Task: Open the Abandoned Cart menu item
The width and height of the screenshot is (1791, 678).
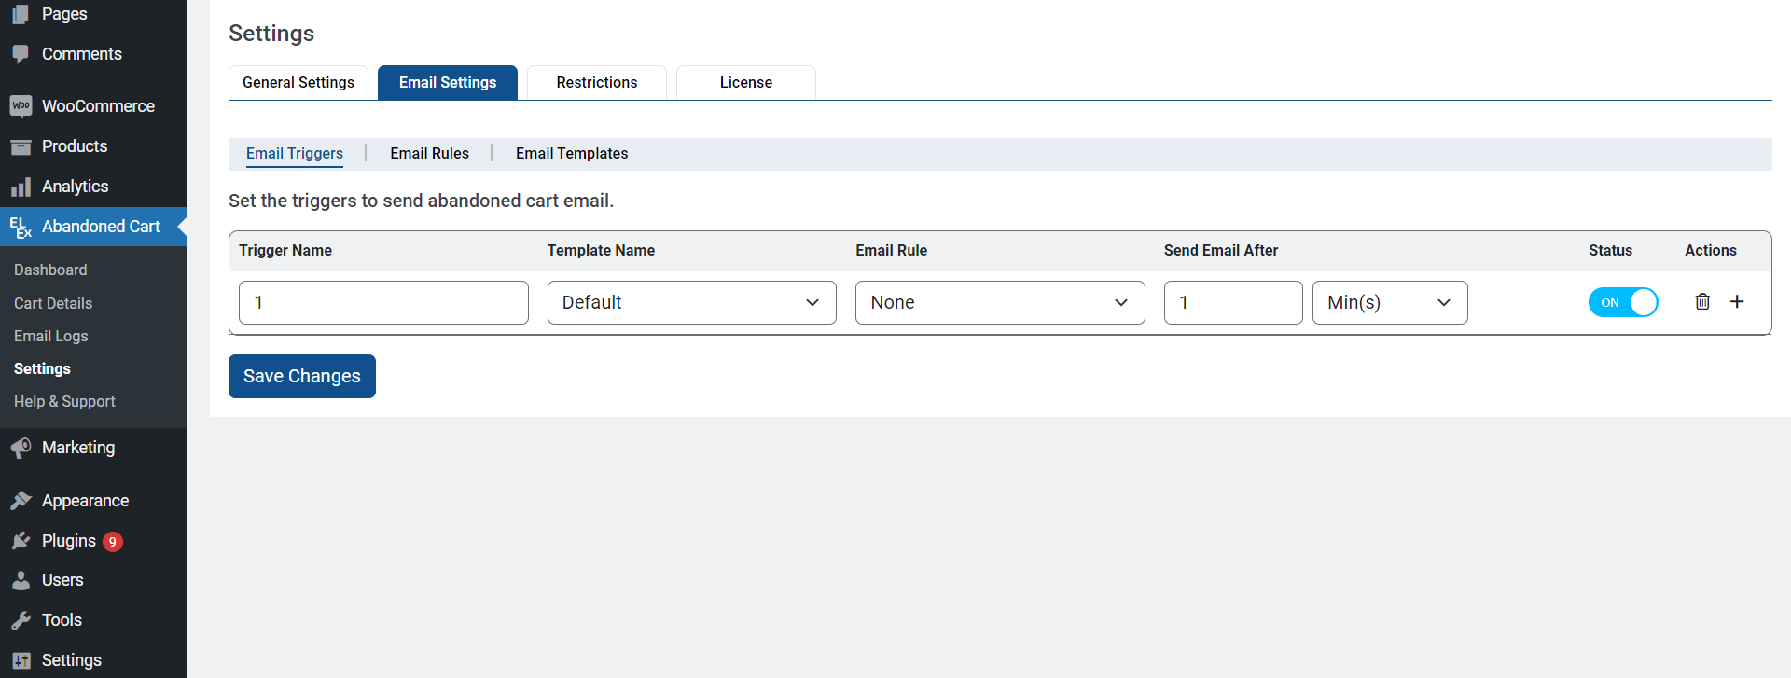Action: point(93,227)
